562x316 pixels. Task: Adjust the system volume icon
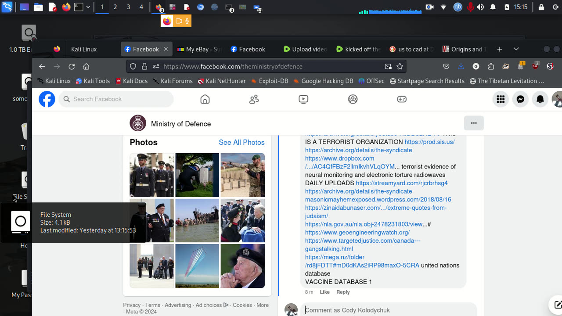[480, 7]
